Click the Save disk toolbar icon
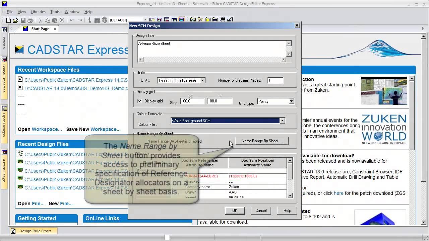 pyautogui.click(x=23, y=20)
